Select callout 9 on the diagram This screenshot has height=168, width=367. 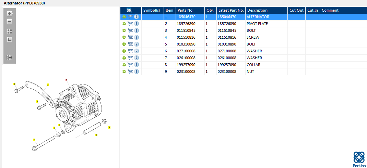pyautogui.click(x=109, y=127)
